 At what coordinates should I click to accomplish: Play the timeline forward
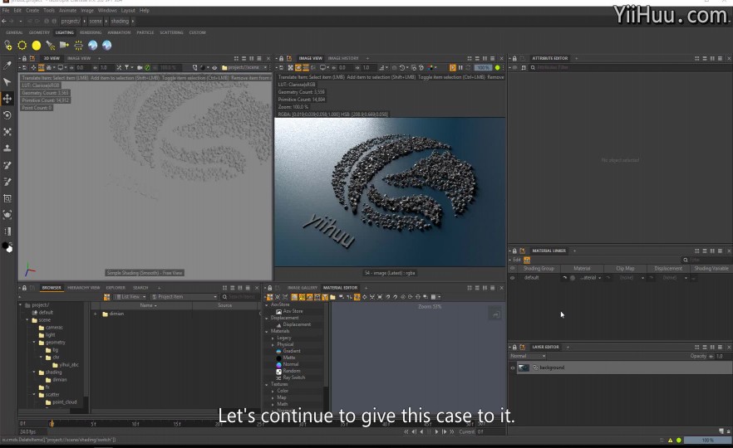click(x=436, y=432)
